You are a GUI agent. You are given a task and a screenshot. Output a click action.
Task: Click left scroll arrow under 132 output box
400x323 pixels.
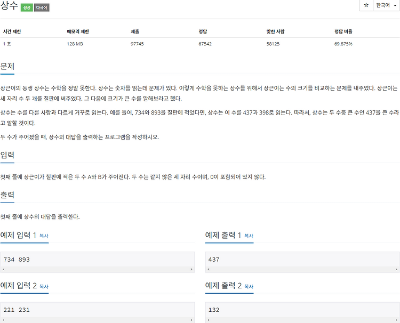point(209,320)
